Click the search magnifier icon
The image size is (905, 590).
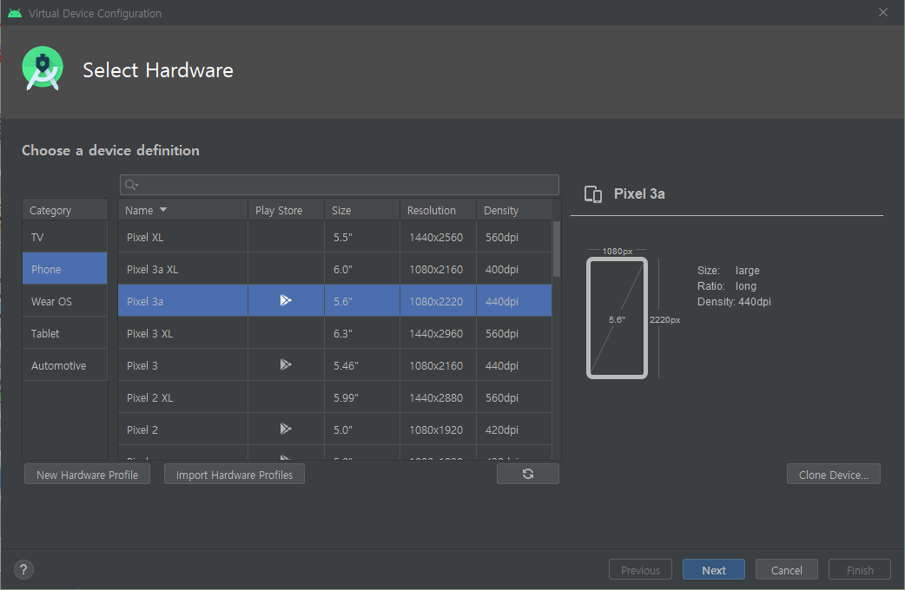[131, 185]
